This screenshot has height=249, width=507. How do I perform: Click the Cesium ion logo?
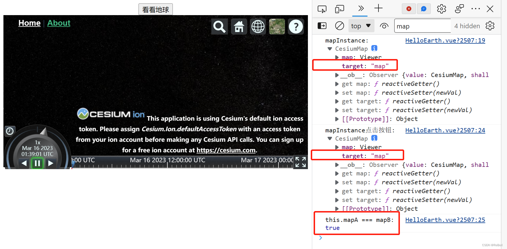point(111,114)
